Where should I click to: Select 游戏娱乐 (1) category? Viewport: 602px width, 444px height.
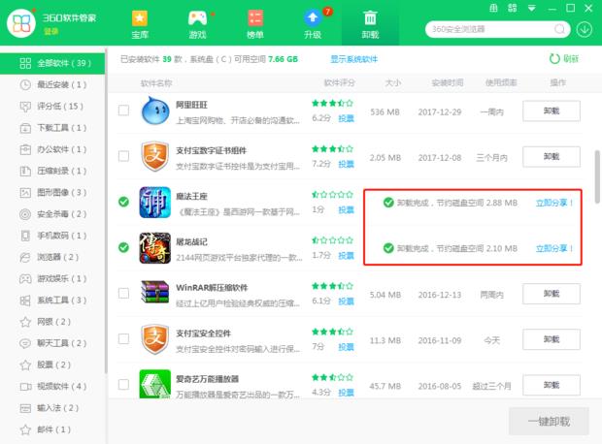(x=52, y=279)
